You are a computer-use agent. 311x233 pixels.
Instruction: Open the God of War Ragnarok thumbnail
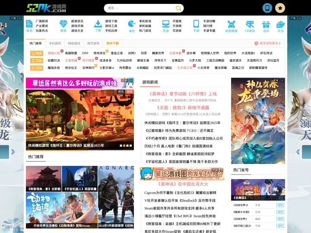pyautogui.click(x=116, y=197)
